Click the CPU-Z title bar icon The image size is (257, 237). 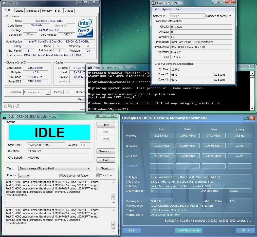[x=4, y=3]
